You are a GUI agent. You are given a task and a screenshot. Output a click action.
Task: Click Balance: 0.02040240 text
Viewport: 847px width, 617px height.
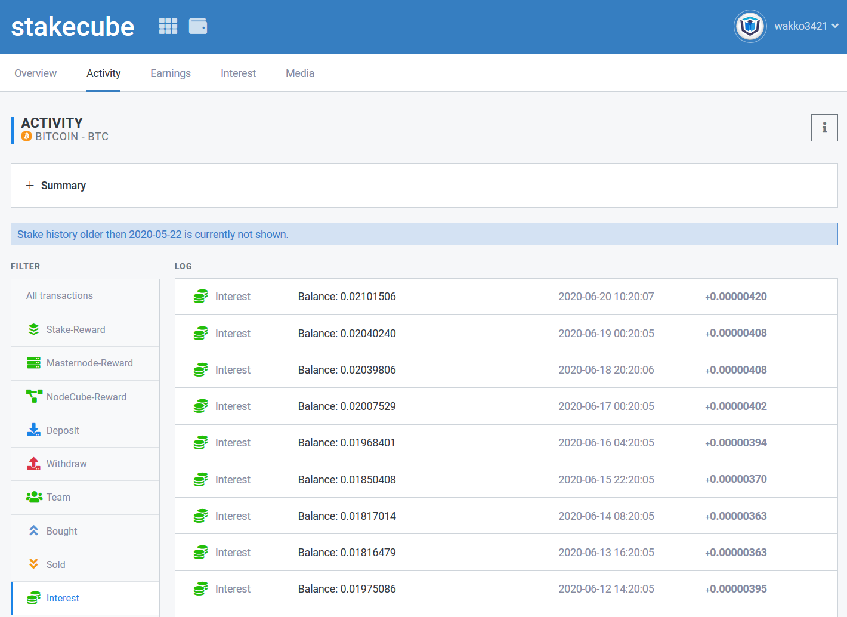(x=347, y=334)
